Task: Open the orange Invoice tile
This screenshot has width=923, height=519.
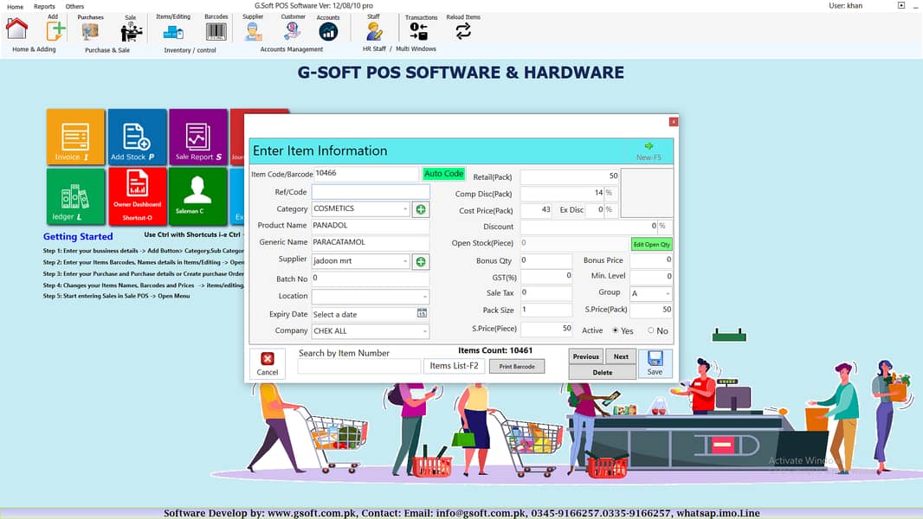Action: point(75,137)
